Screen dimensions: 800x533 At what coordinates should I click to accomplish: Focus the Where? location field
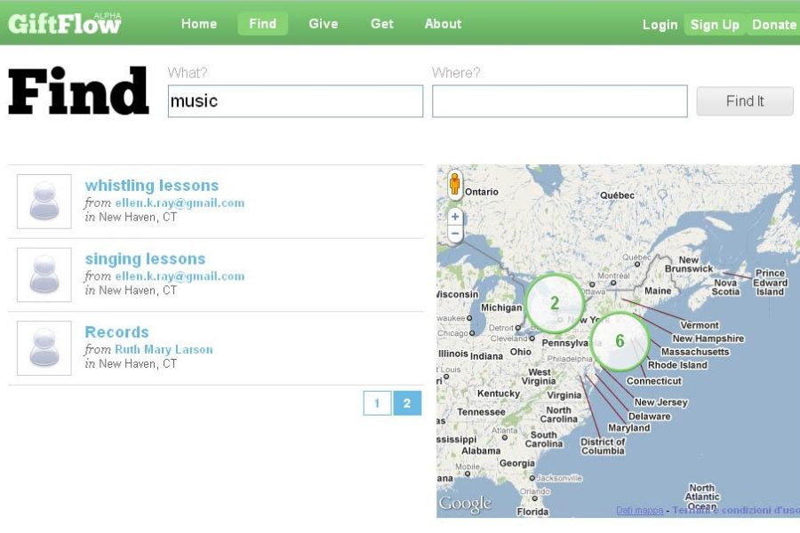tap(559, 101)
